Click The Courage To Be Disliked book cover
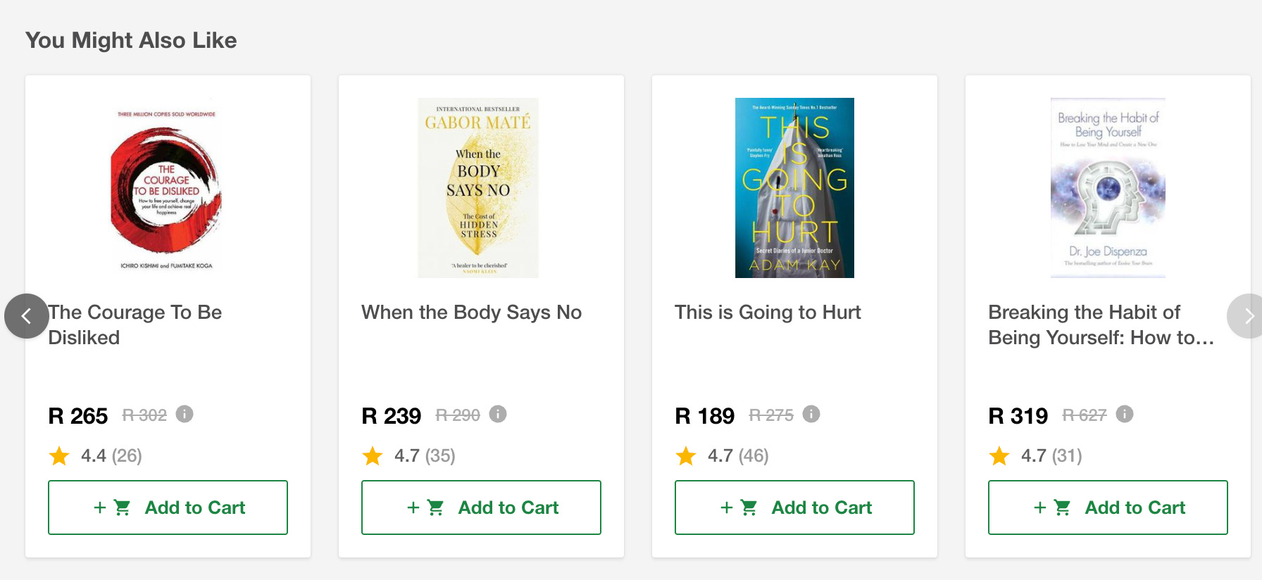 coord(167,188)
